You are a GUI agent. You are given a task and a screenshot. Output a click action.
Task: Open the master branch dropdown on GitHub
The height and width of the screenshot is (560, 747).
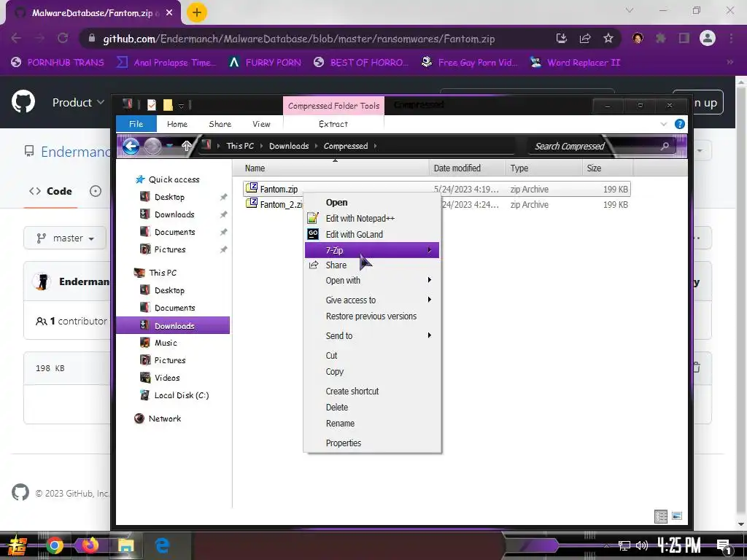65,238
